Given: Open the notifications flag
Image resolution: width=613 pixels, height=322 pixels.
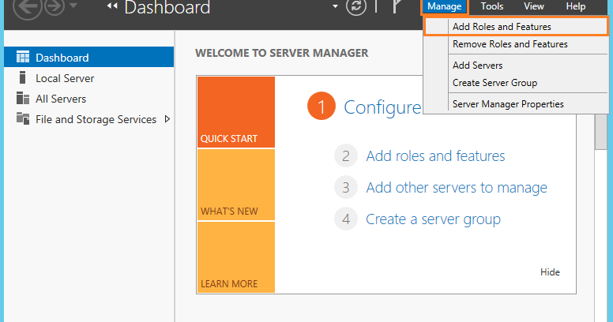Looking at the screenshot, I should tap(397, 7).
